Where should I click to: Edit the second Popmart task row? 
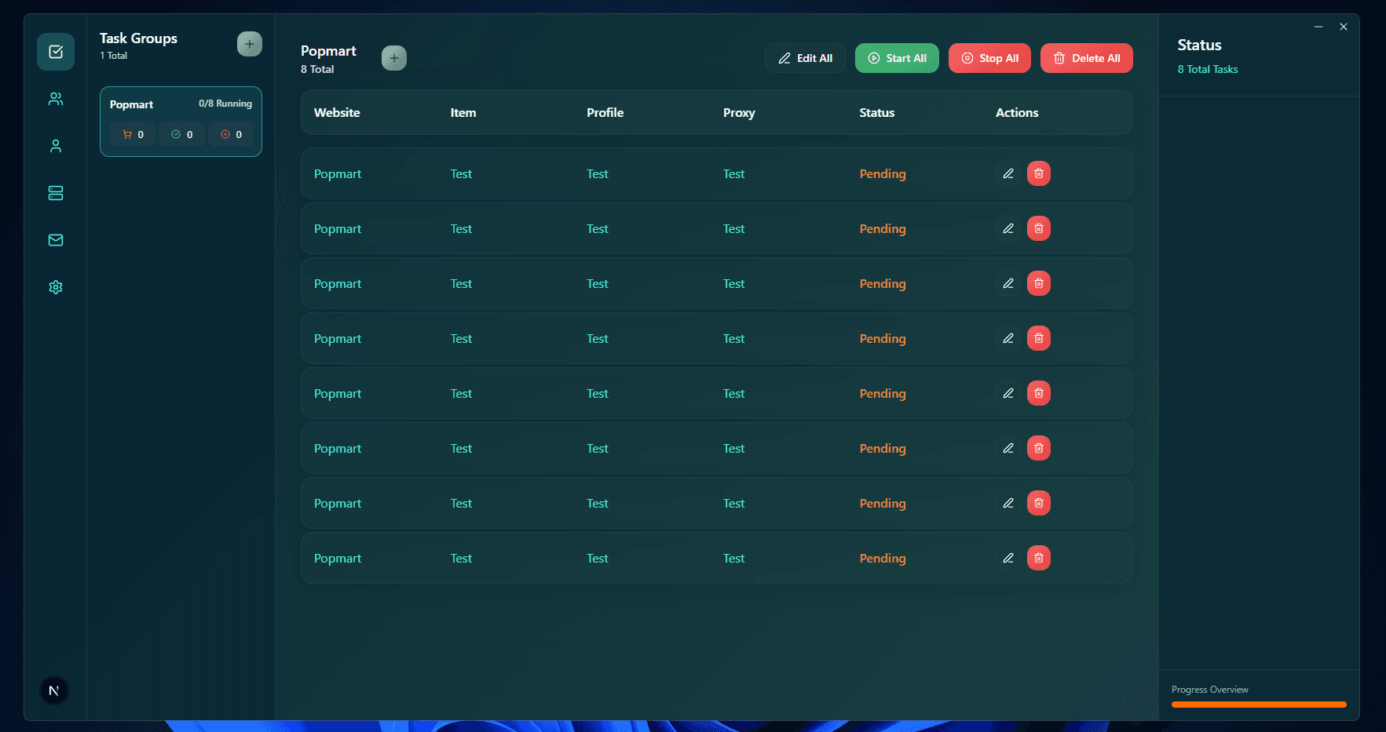click(1008, 228)
